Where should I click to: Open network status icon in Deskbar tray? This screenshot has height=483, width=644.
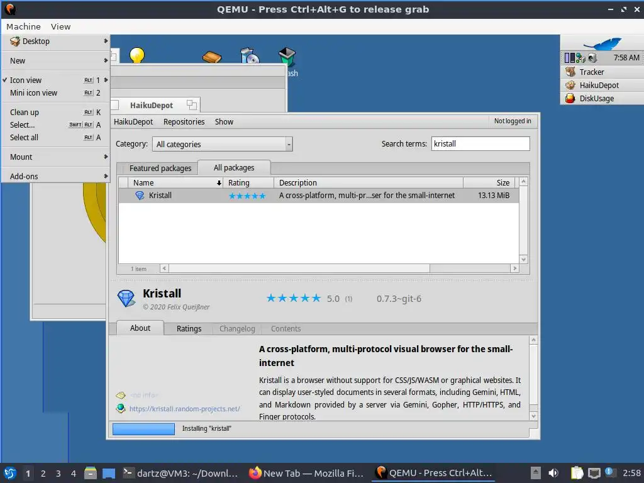pyautogui.click(x=580, y=58)
